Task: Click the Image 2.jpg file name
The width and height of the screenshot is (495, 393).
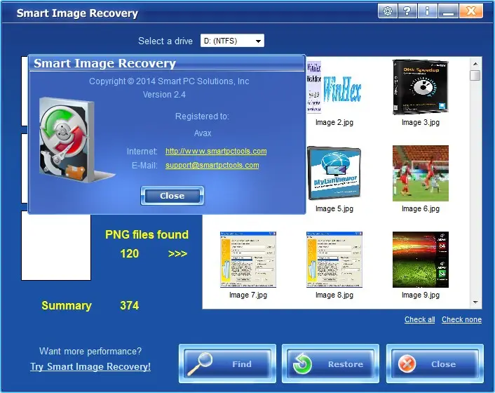Action: [x=334, y=122]
